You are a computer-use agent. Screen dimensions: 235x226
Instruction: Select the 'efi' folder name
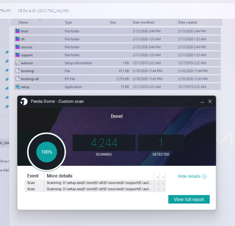(x=23, y=39)
